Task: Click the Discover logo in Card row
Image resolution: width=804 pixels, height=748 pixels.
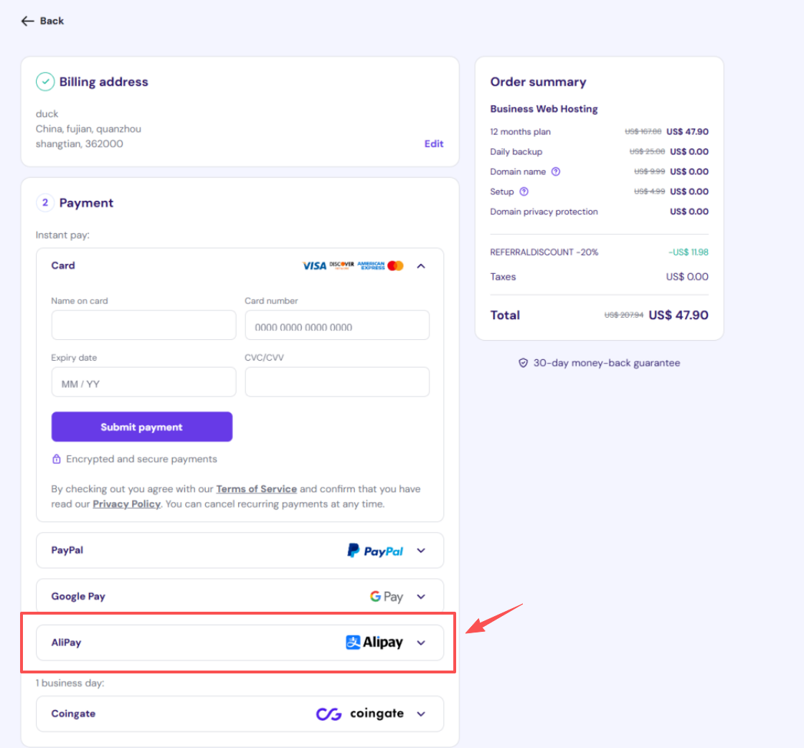Action: 341,265
